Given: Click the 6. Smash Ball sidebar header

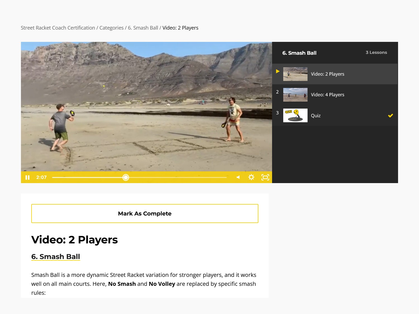Looking at the screenshot, I should tap(299, 53).
